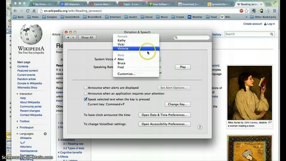Switch to the Free Software tab
The image size is (286, 161).
[160, 4]
